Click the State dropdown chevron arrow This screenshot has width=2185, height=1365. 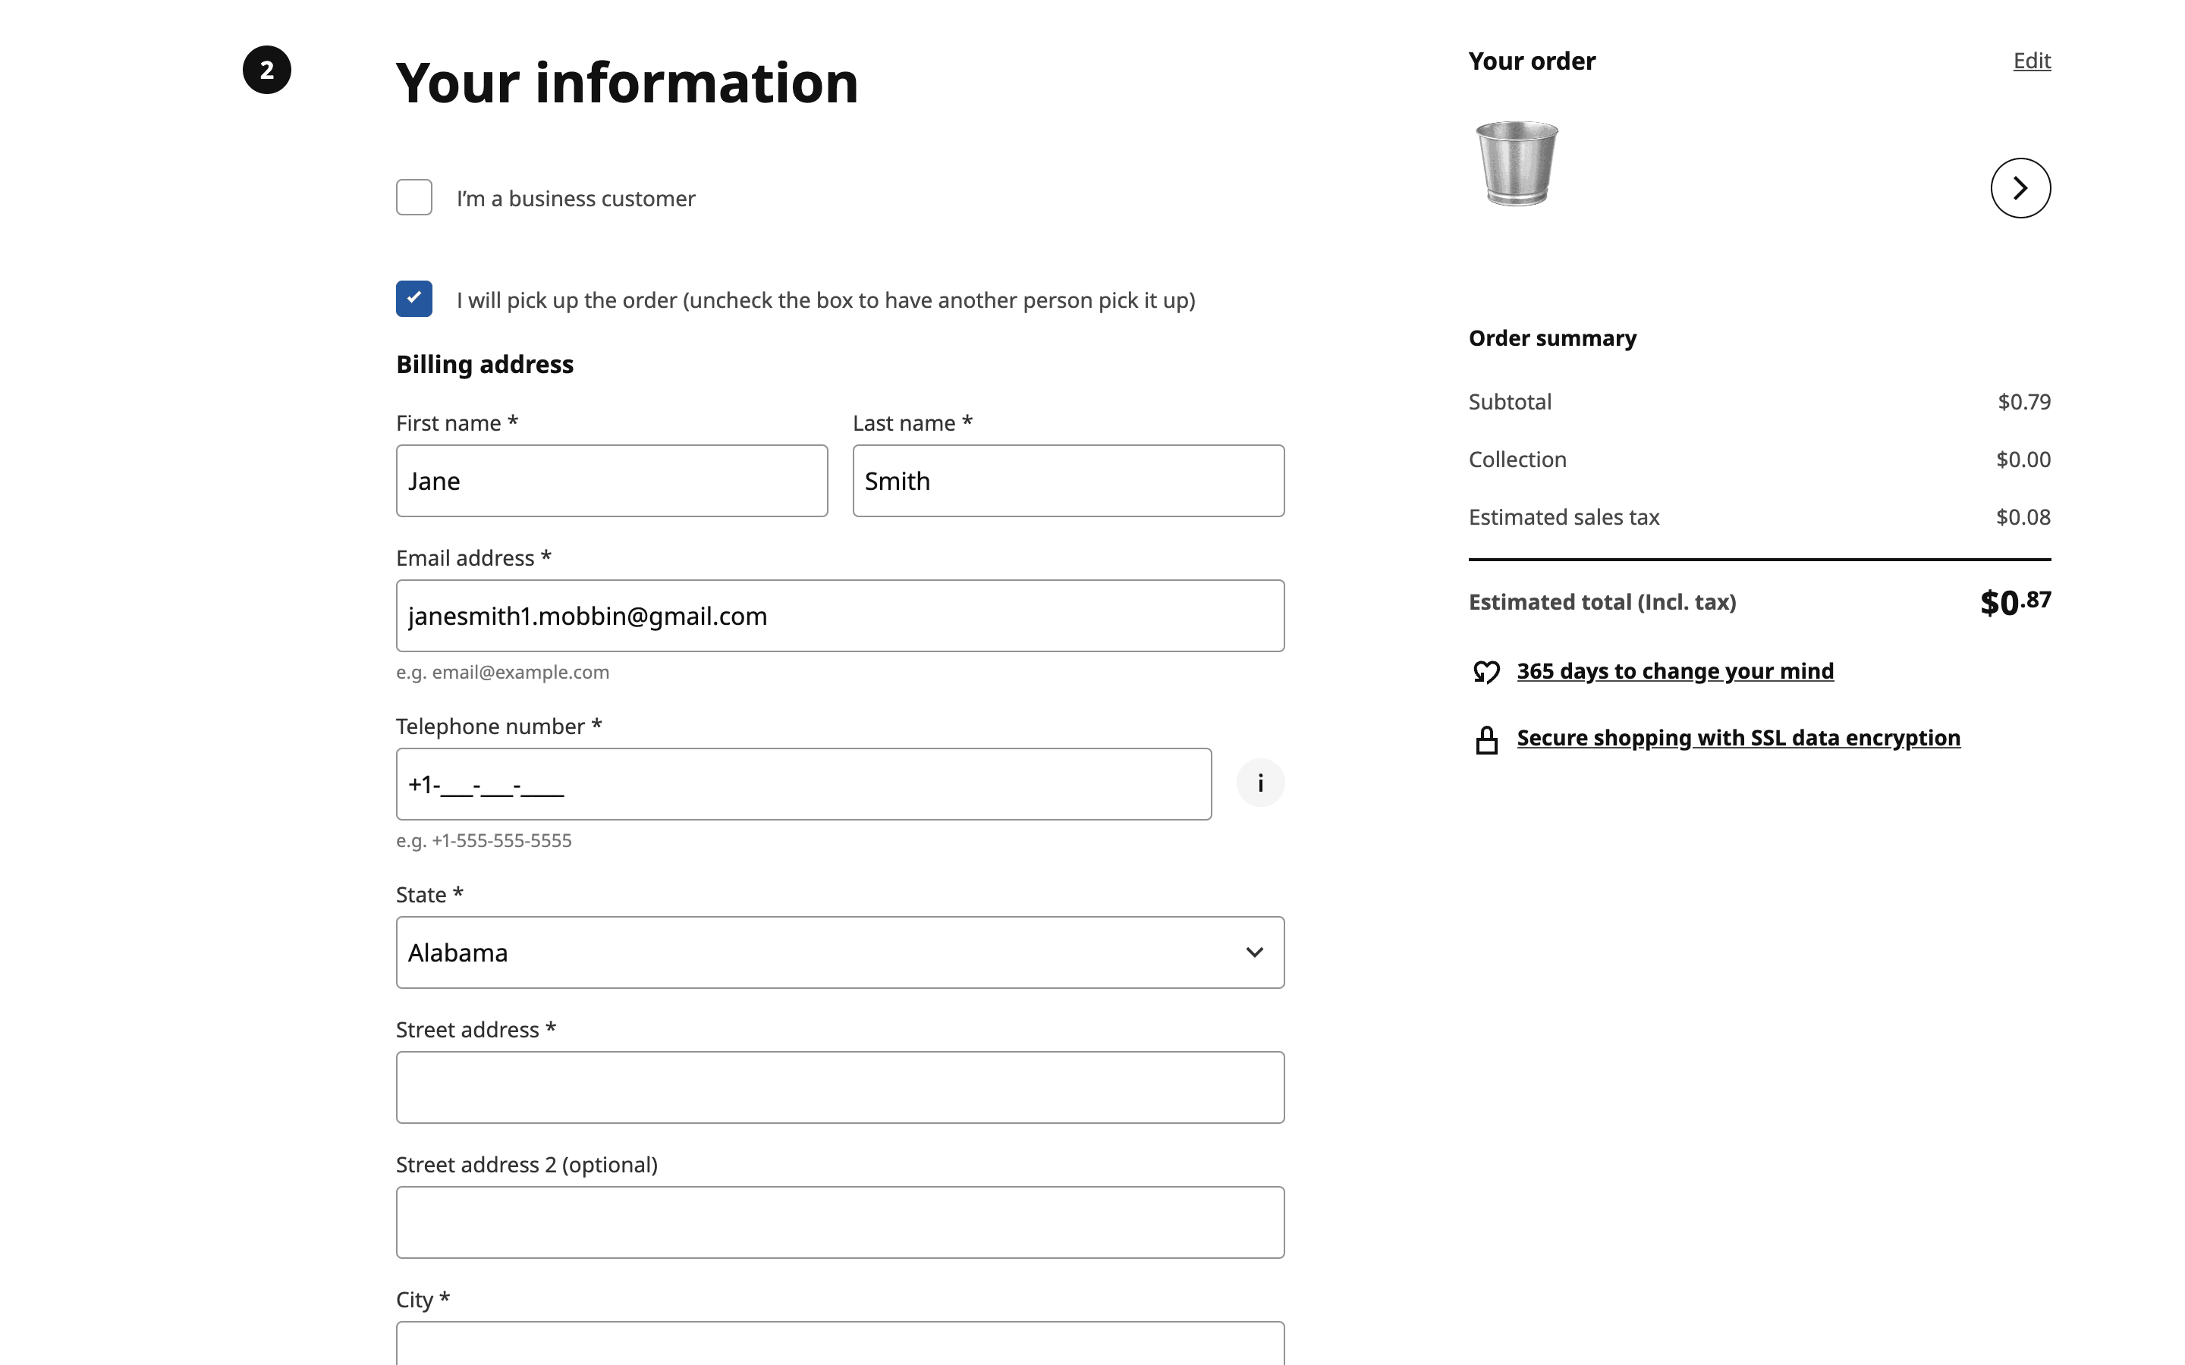(1254, 952)
